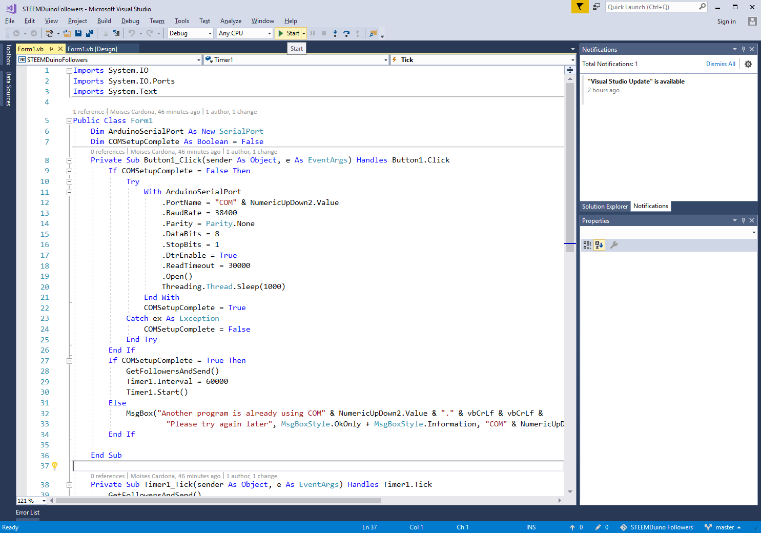Switch to Form1.vb [Design] tab
This screenshot has width=761, height=533.
[x=93, y=49]
